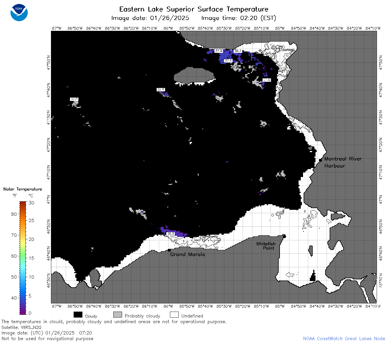Click the 37.4 reading directly left of 36.7
The height and width of the screenshot is (343, 388).
[218, 51]
